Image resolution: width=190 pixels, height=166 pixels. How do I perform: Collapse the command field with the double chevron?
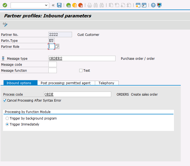tap(53, 5)
